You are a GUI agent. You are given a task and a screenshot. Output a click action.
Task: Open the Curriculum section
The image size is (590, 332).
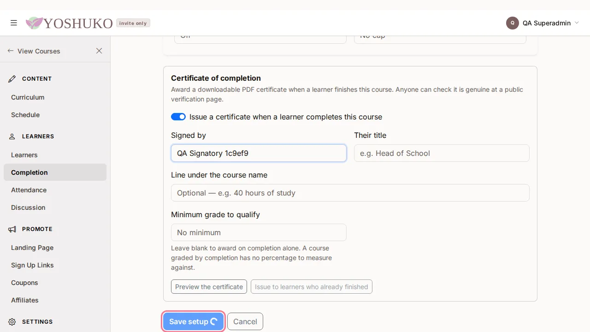55,97
